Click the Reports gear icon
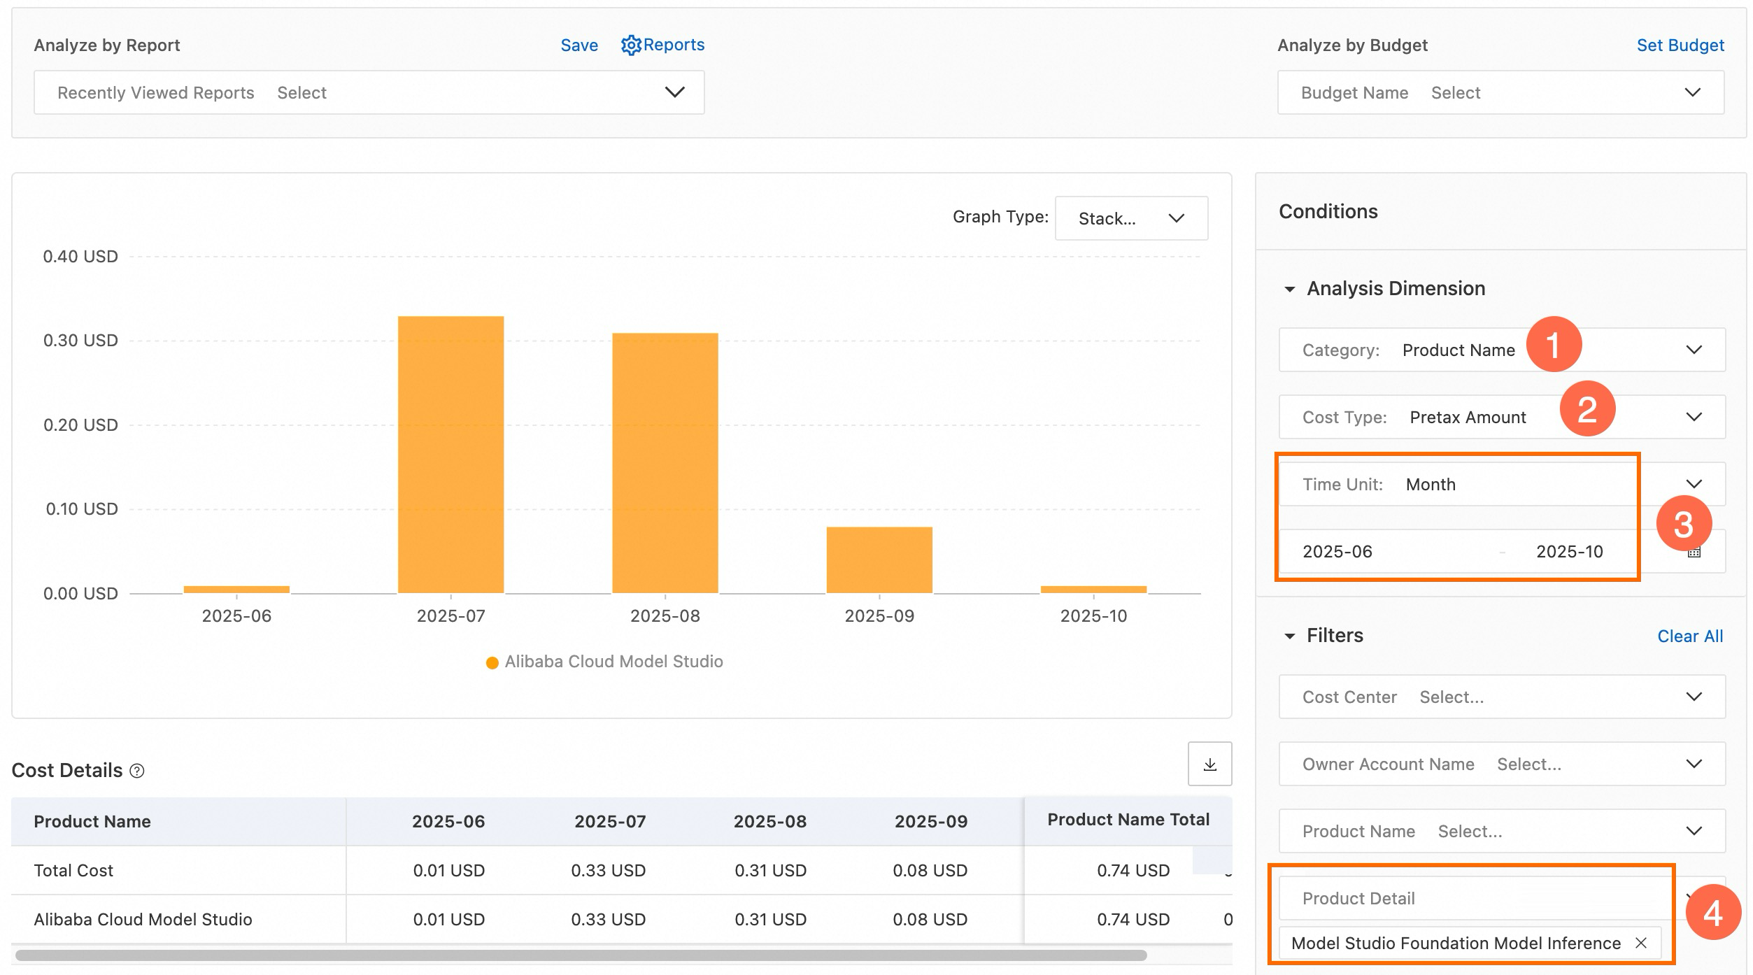This screenshot has width=1753, height=975. click(x=630, y=45)
